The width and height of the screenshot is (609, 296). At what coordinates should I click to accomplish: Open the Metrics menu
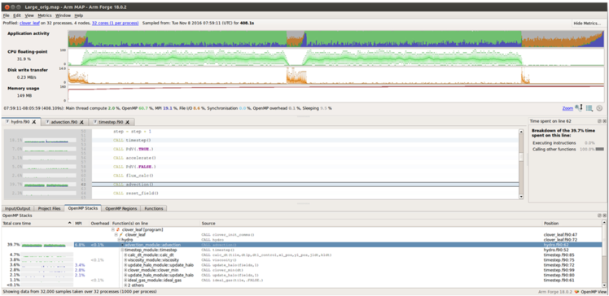point(45,15)
